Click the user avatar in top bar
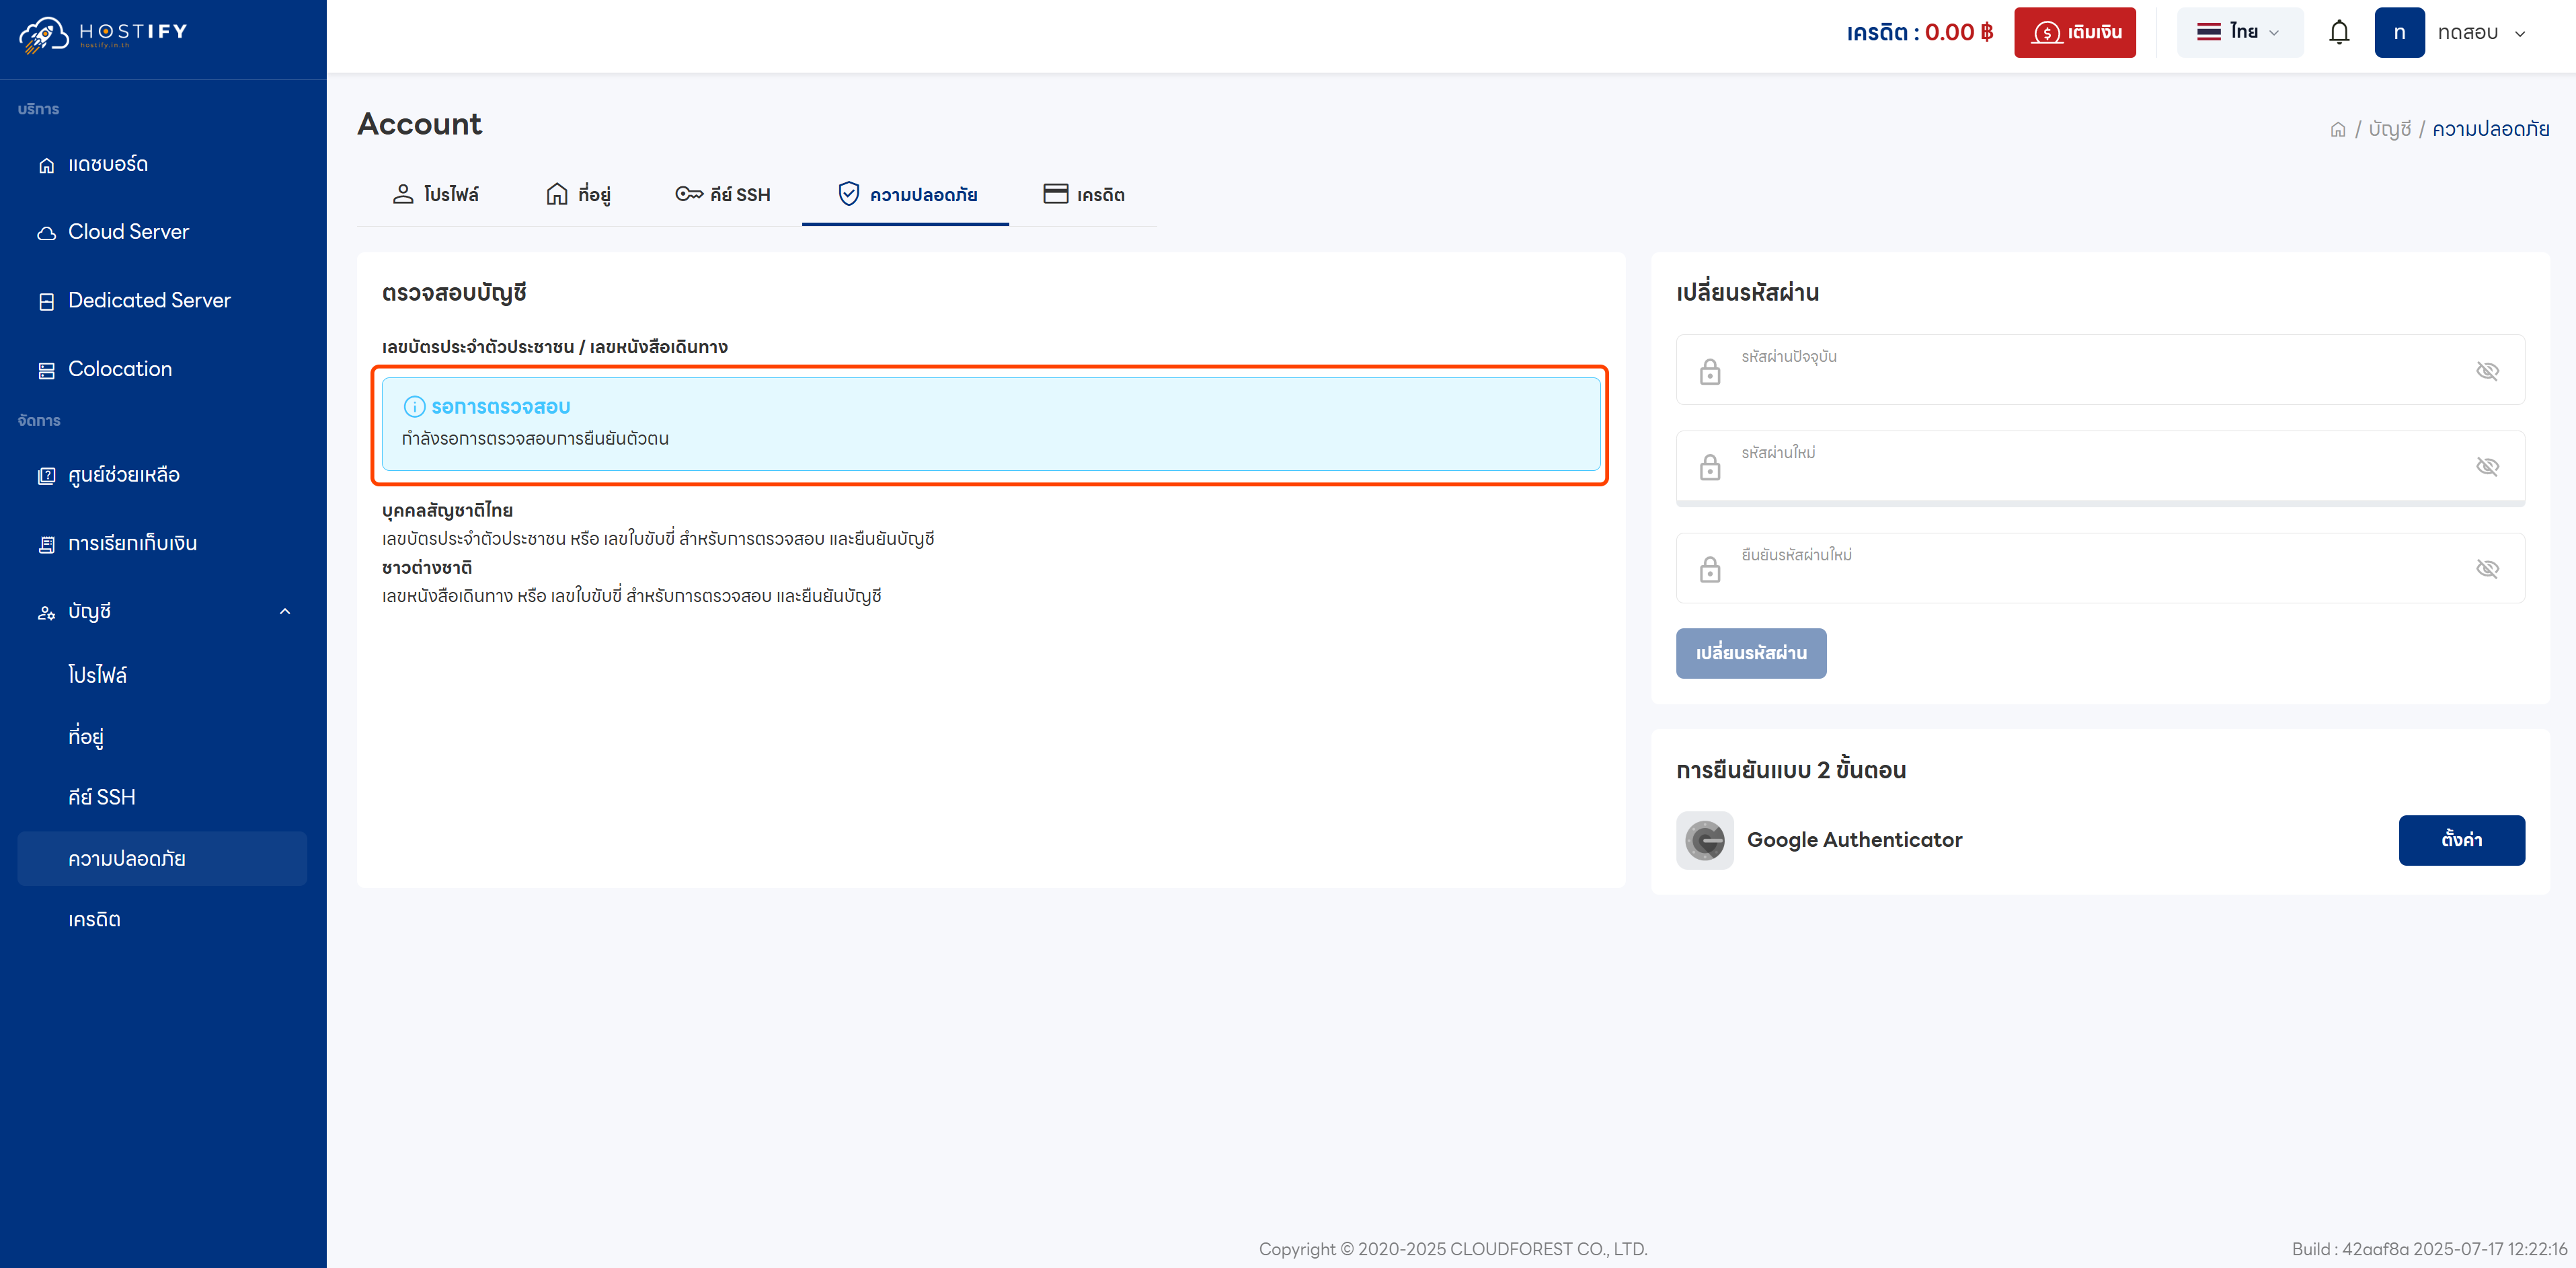 tap(2398, 32)
